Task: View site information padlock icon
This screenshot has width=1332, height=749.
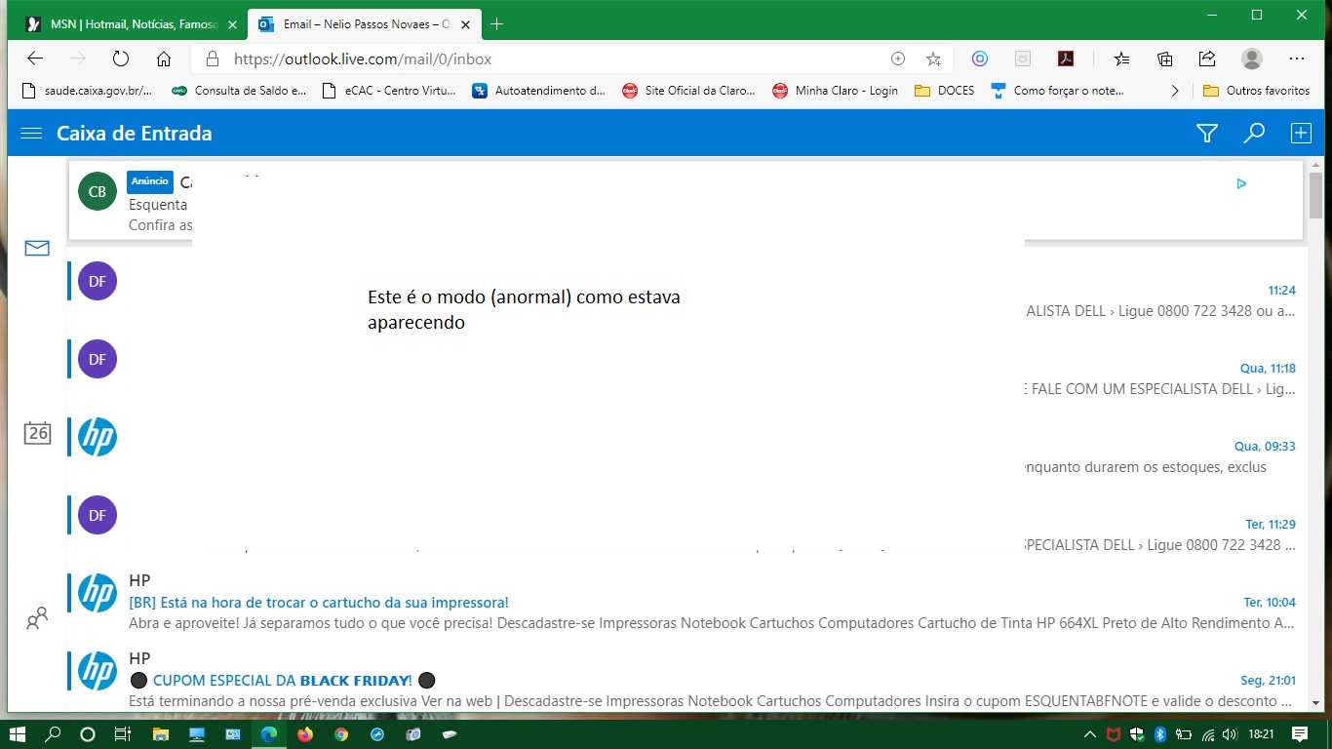Action: 213,59
